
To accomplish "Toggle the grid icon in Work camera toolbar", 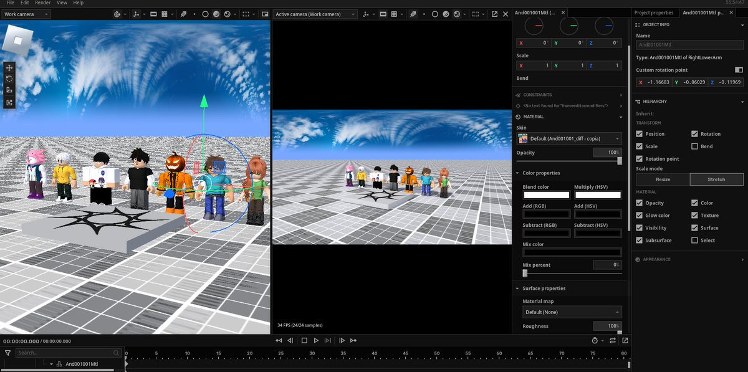I will 165,14.
